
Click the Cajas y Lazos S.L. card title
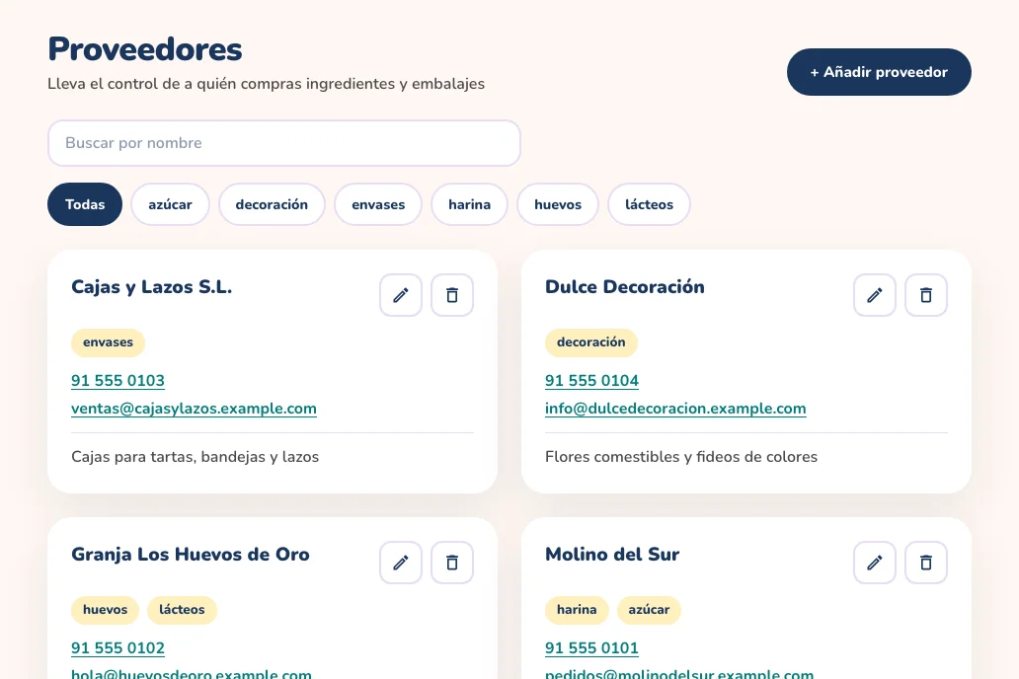pos(151,287)
